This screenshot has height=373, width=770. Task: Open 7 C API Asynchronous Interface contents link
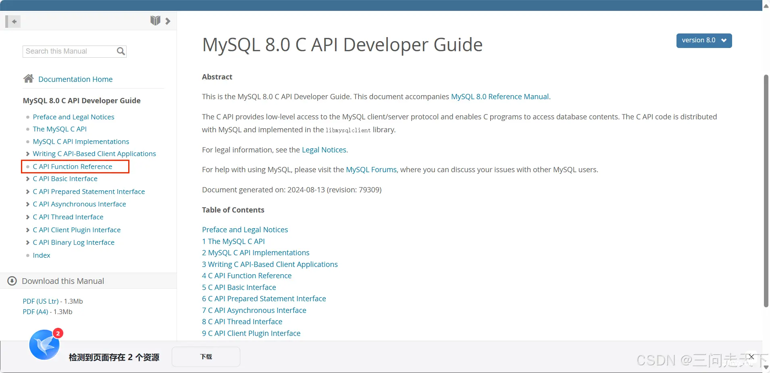254,310
